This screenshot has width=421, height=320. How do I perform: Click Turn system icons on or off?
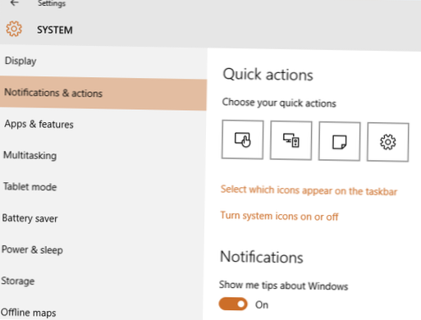pos(279,216)
